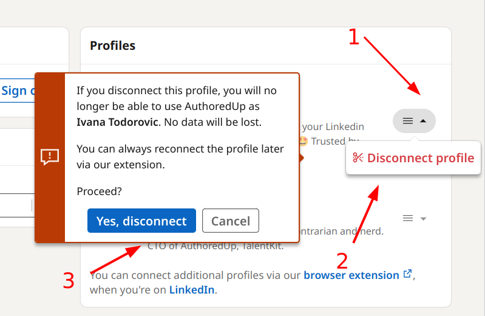The width and height of the screenshot is (485, 316).
Task: Confirm with the Yes, disconnect button
Action: click(x=141, y=221)
